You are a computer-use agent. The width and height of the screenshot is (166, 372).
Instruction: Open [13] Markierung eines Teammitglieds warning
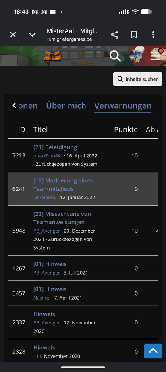point(63,185)
